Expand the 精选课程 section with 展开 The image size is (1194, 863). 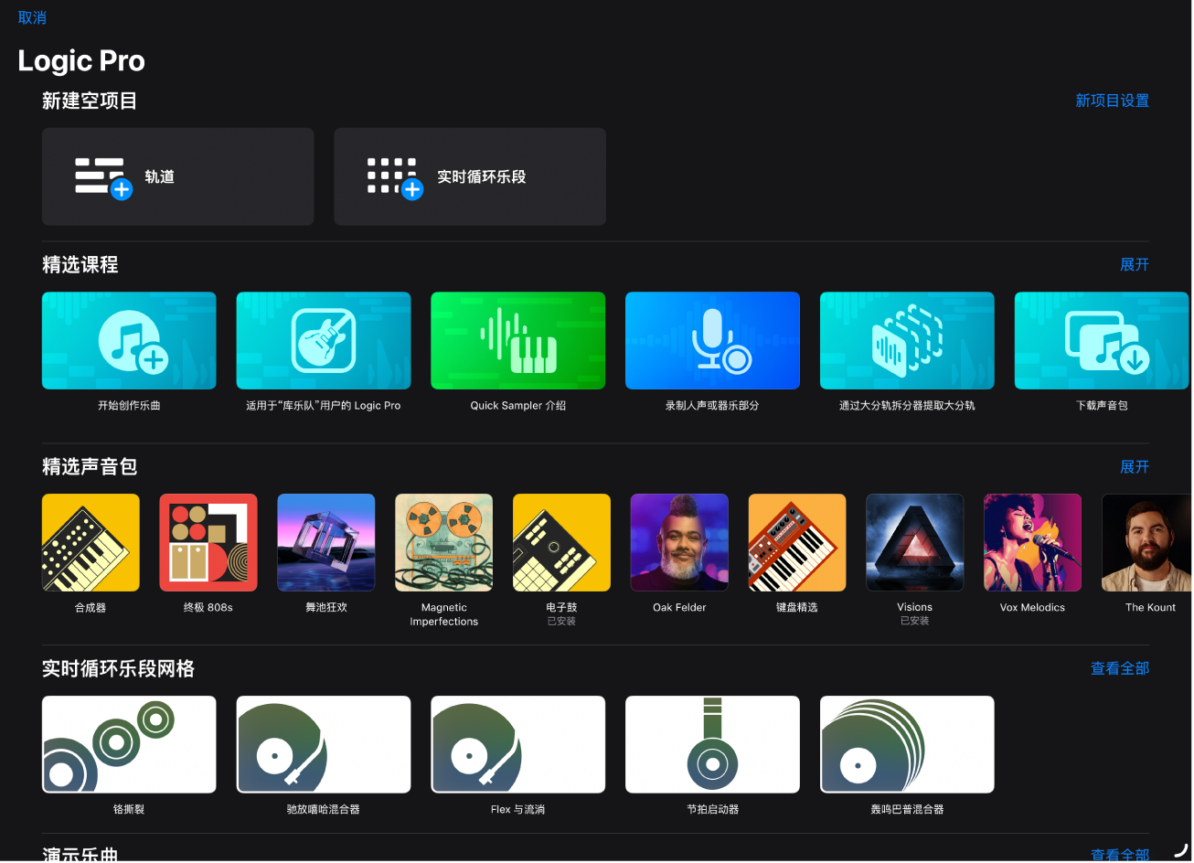(1135, 264)
